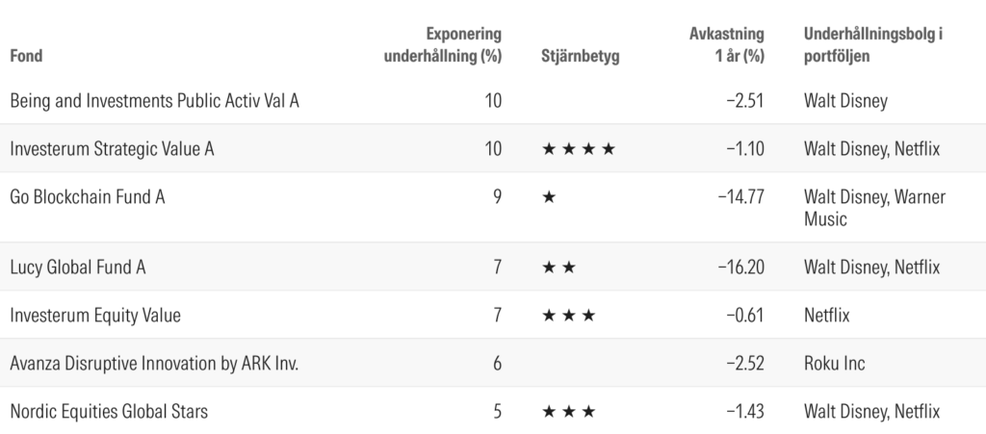Click the Walt Disney, Warner Music cell
The width and height of the screenshot is (986, 434).
click(x=874, y=208)
